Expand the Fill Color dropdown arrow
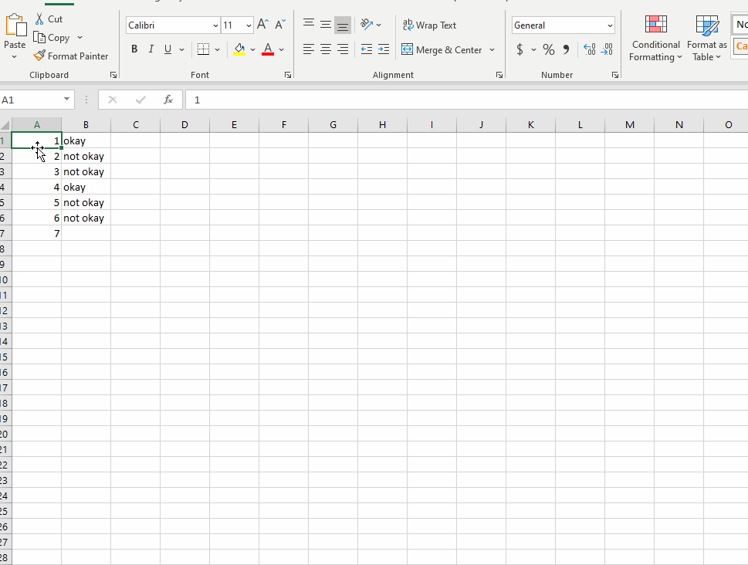 click(x=252, y=49)
